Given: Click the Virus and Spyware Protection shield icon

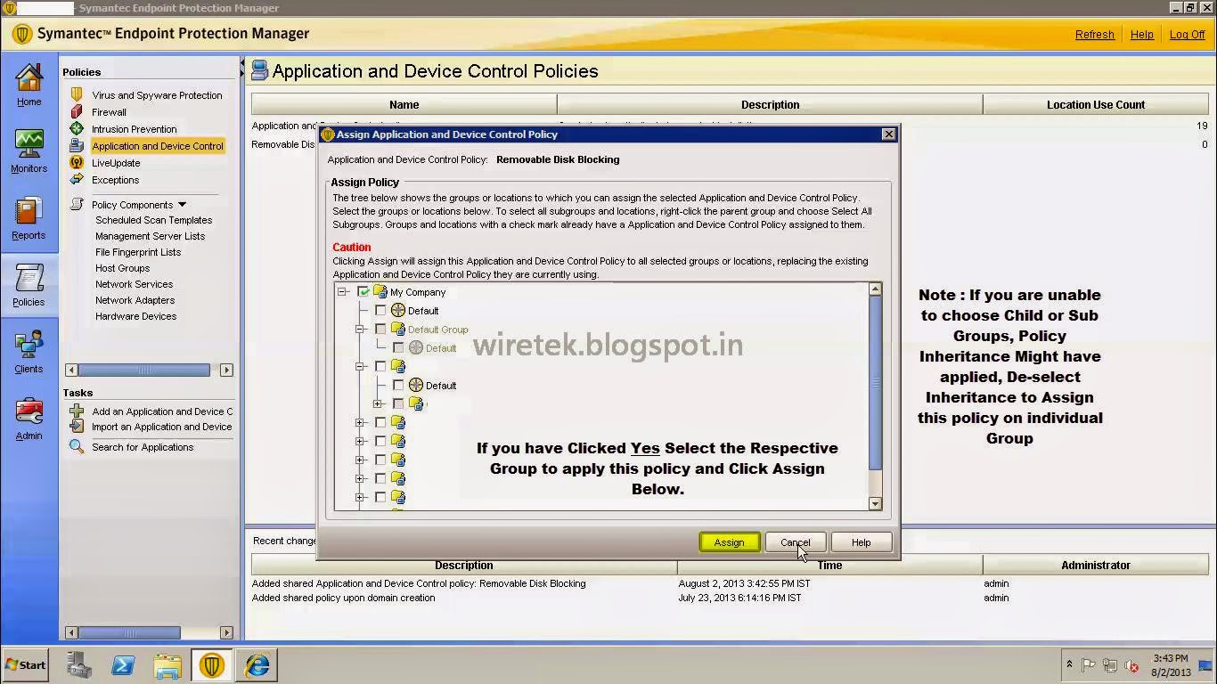Looking at the screenshot, I should pyautogui.click(x=77, y=94).
